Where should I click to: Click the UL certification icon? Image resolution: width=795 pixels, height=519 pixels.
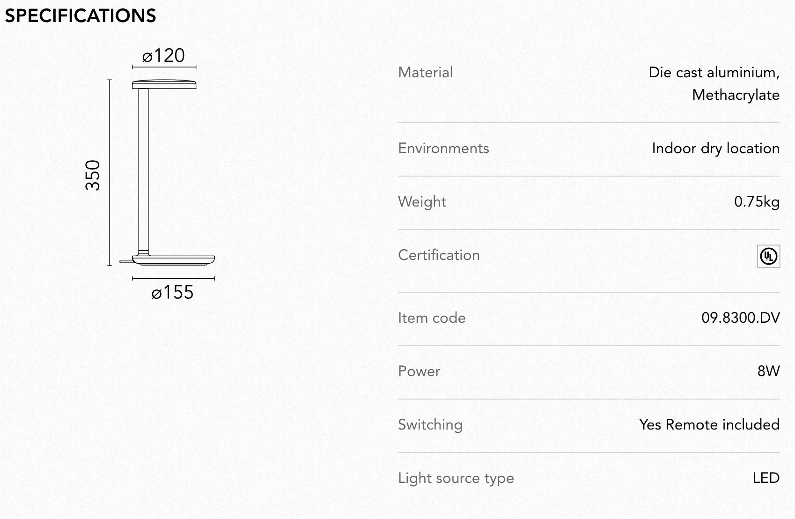[768, 256]
